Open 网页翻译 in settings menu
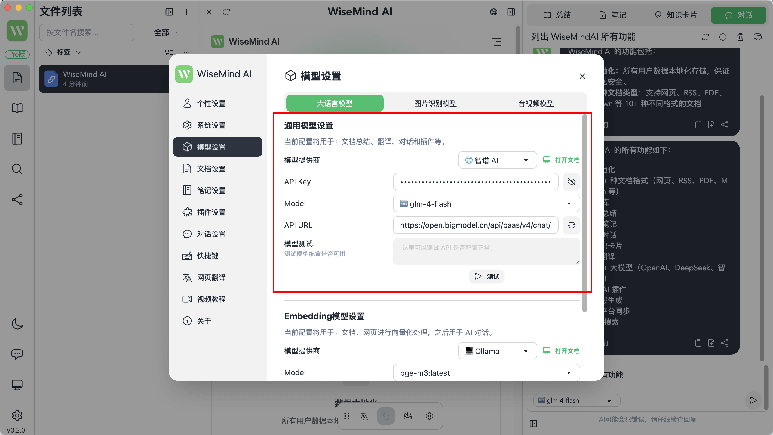773x435 pixels. (217, 277)
